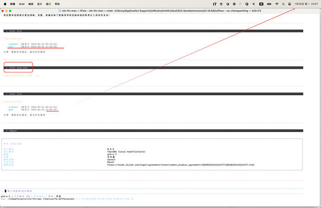Open the 帮助 menu
The image size is (321, 208).
[57, 4]
